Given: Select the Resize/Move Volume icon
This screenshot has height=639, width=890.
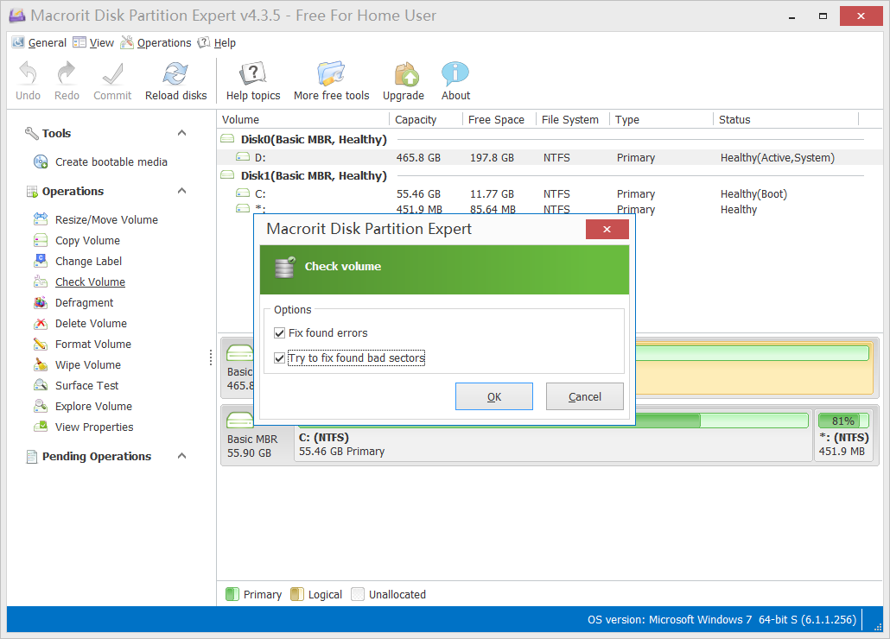Looking at the screenshot, I should pyautogui.click(x=41, y=219).
